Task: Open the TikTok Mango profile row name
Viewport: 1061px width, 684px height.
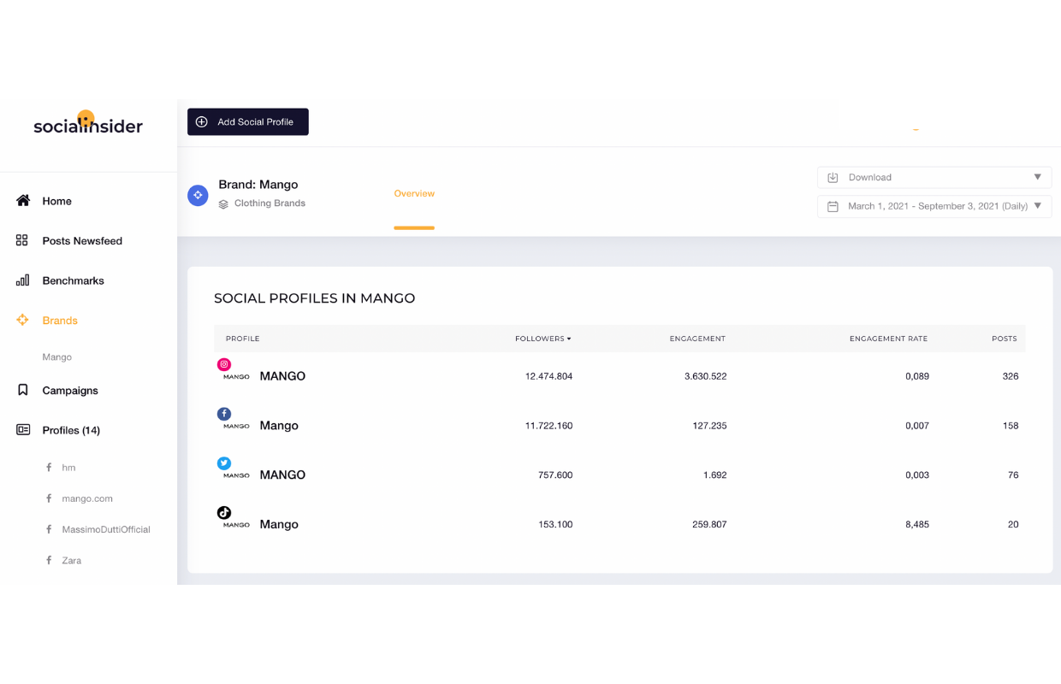Action: [279, 525]
